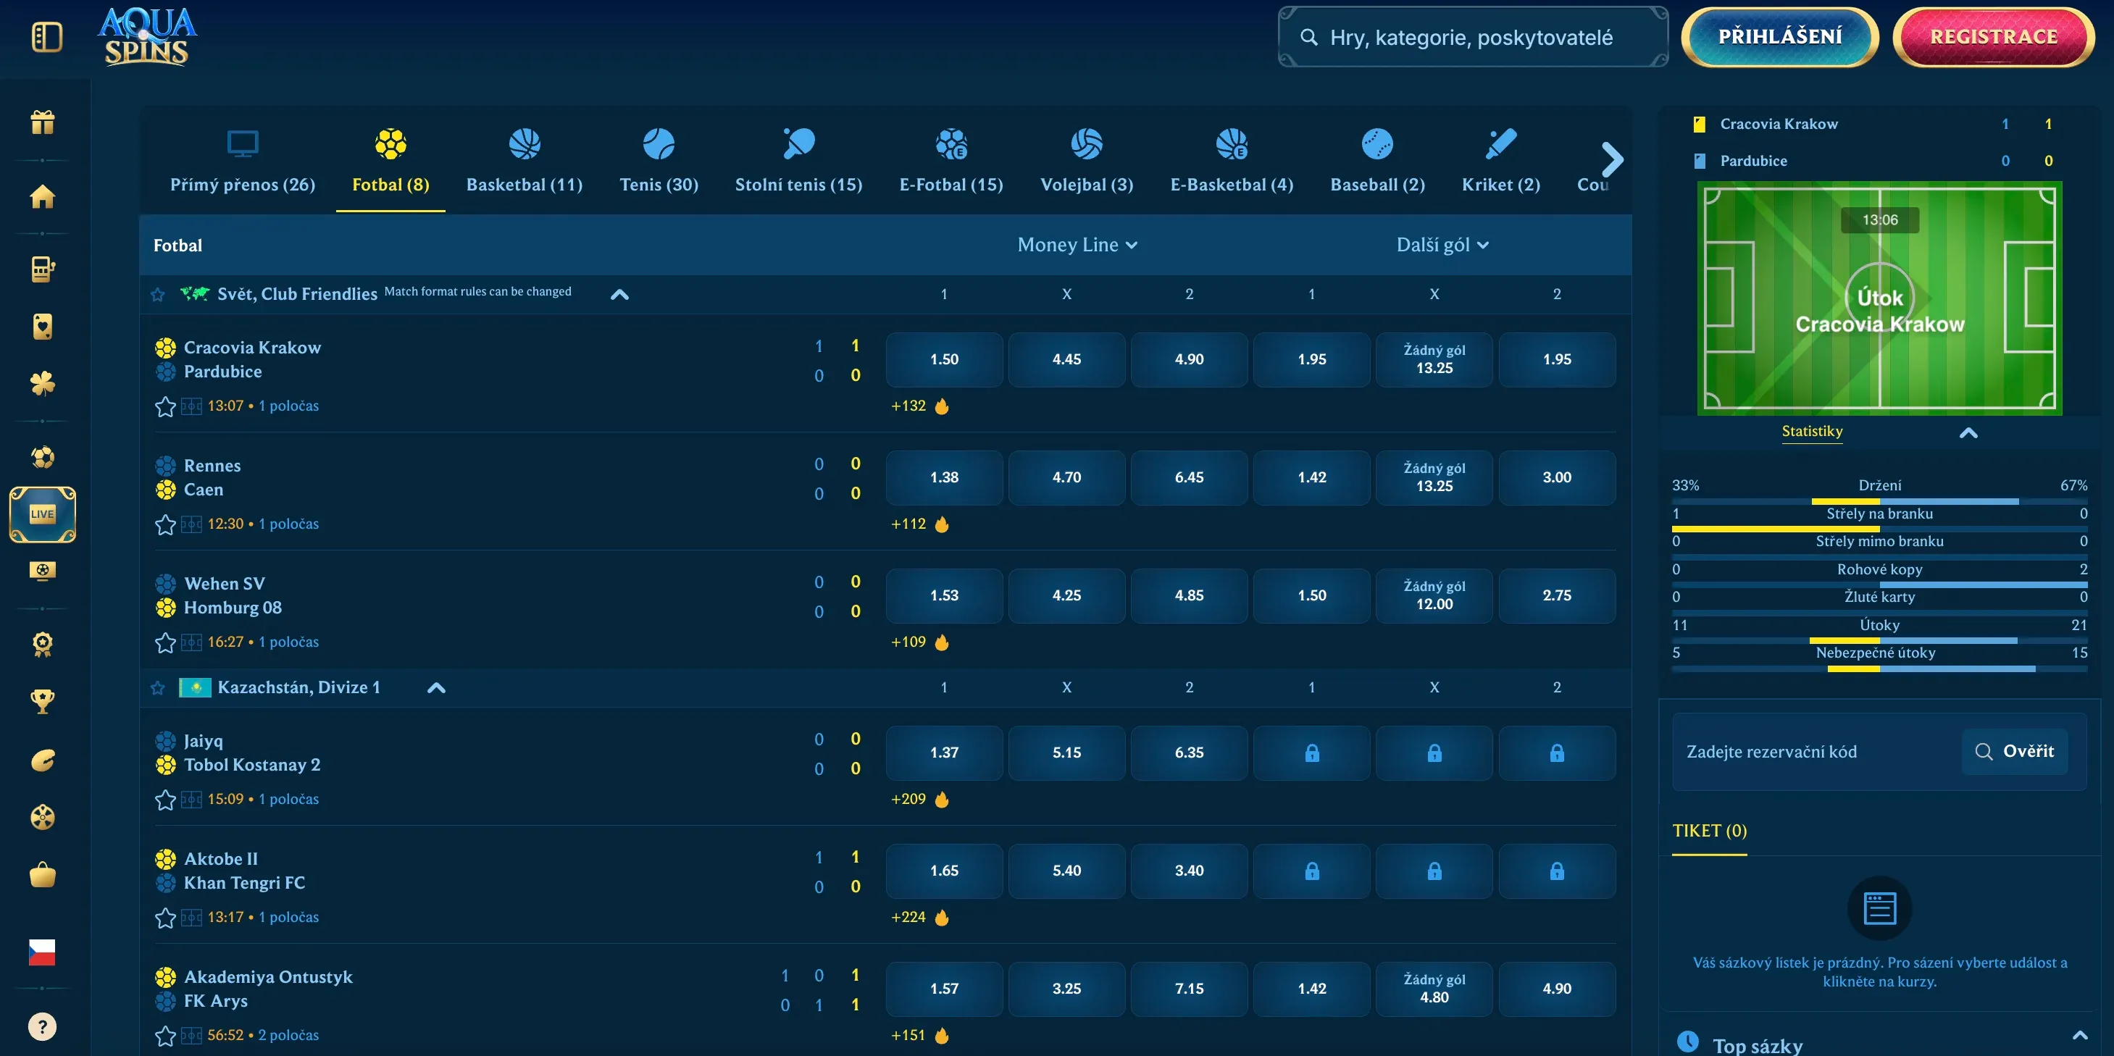2114x1056 pixels.
Task: Click the PŘIHLÁŠENÍ login button
Action: click(1780, 37)
